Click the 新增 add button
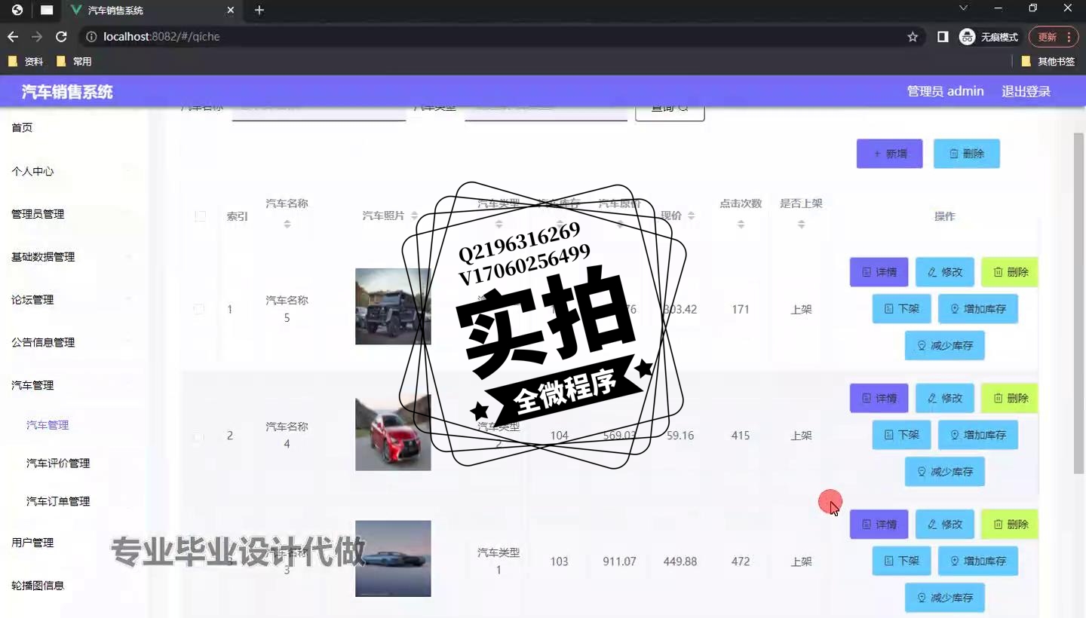Image resolution: width=1086 pixels, height=618 pixels. [889, 154]
